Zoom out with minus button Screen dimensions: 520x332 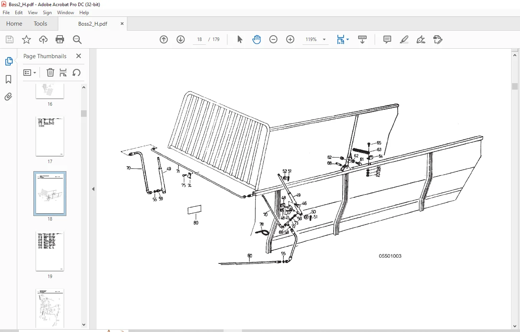point(273,39)
